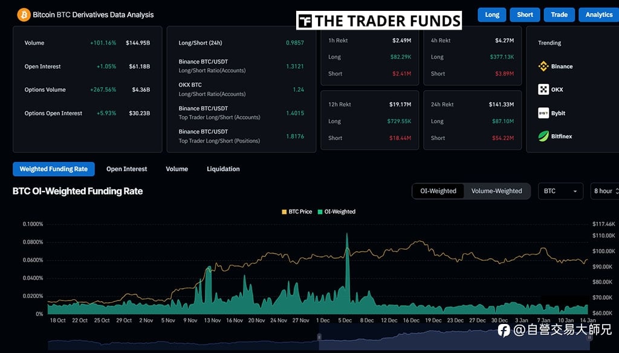Viewport: 619px width, 353px height.
Task: Click the 24h Rekt total $141.33M
Action: tap(501, 104)
